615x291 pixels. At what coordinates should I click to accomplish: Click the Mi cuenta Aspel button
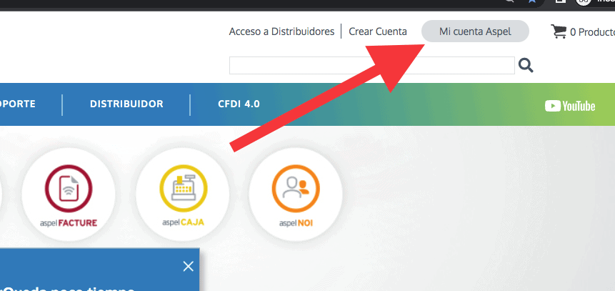point(475,31)
